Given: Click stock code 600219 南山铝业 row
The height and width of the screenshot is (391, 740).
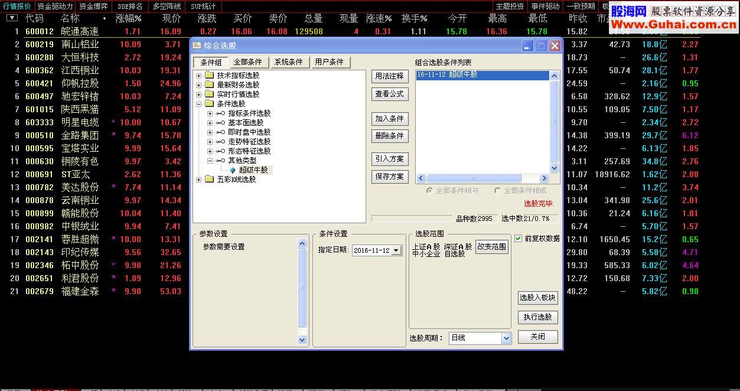Looking at the screenshot, I should [x=40, y=44].
